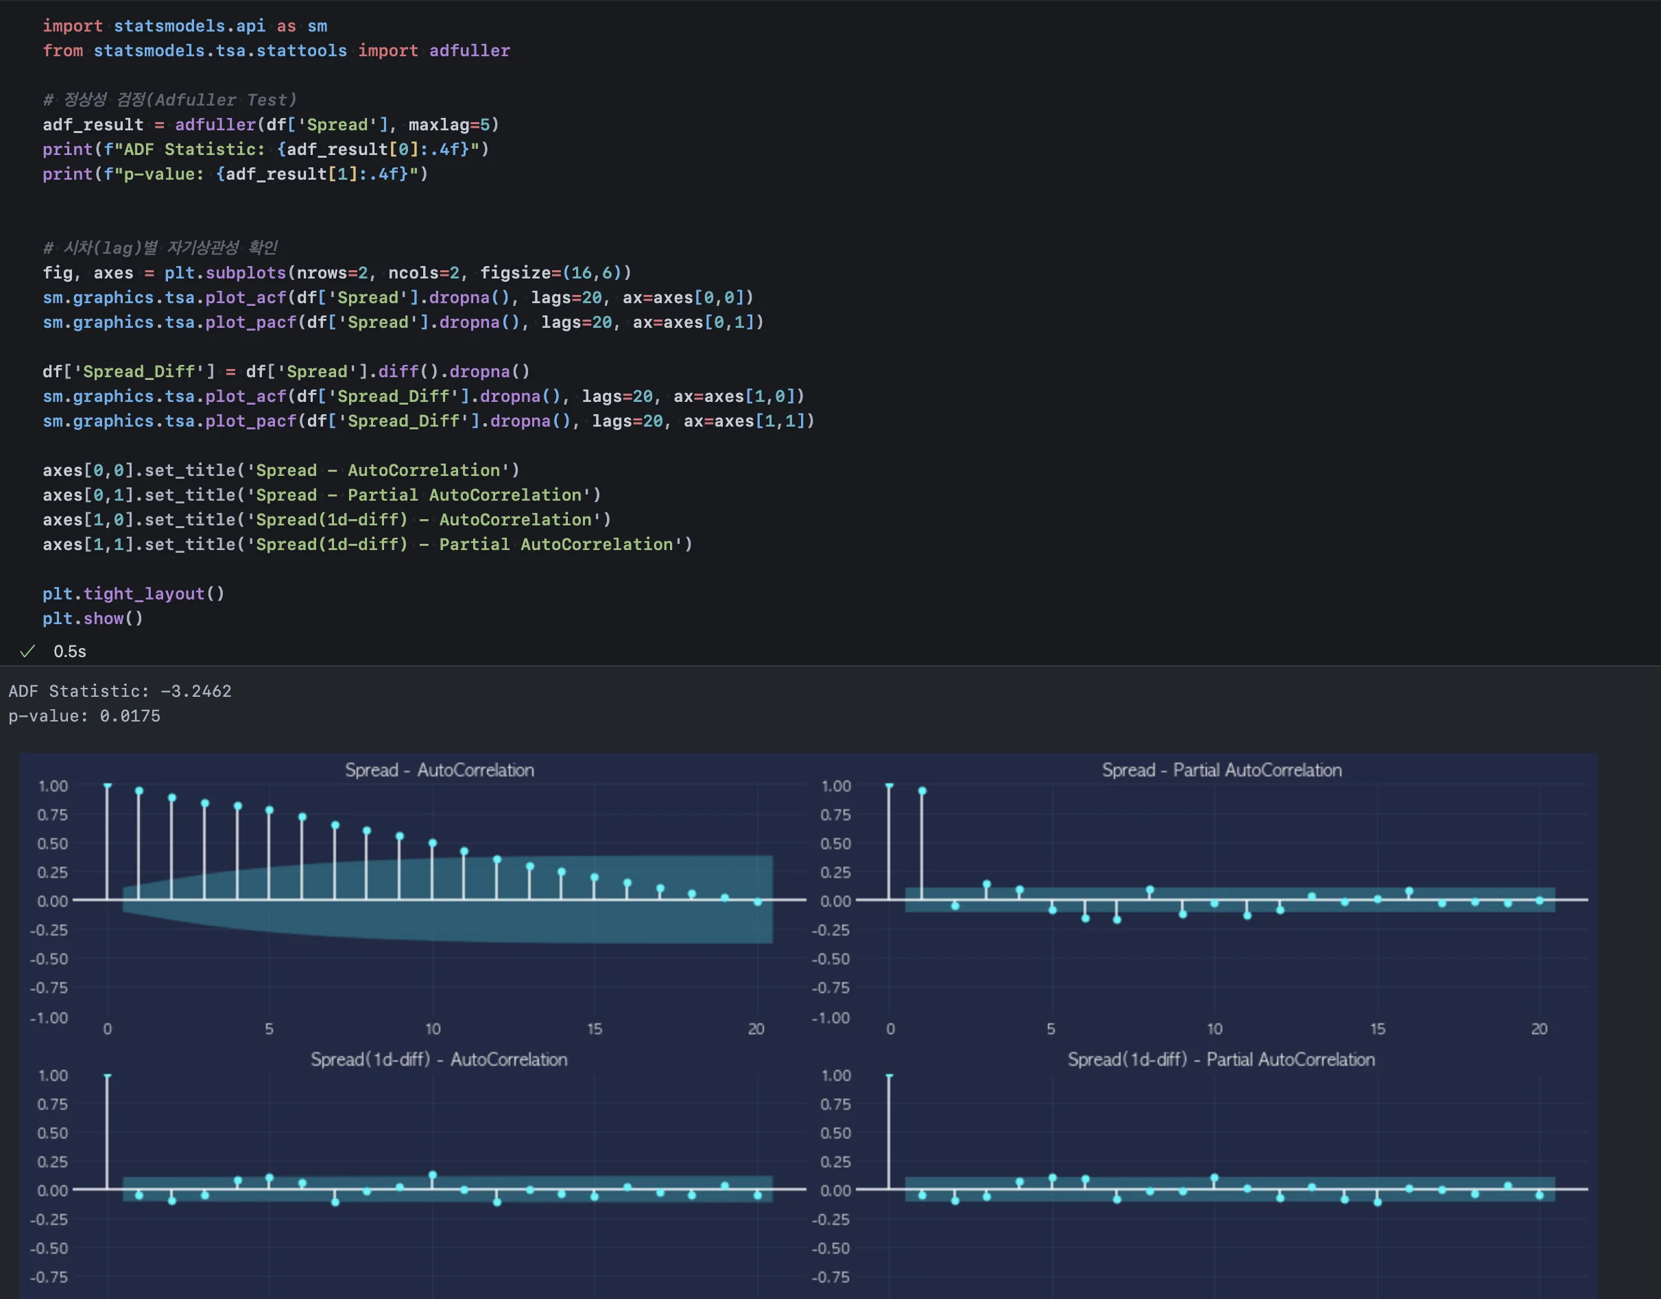
Task: Click the 'Spread - AutoCorrelation' chart title
Action: tap(440, 770)
